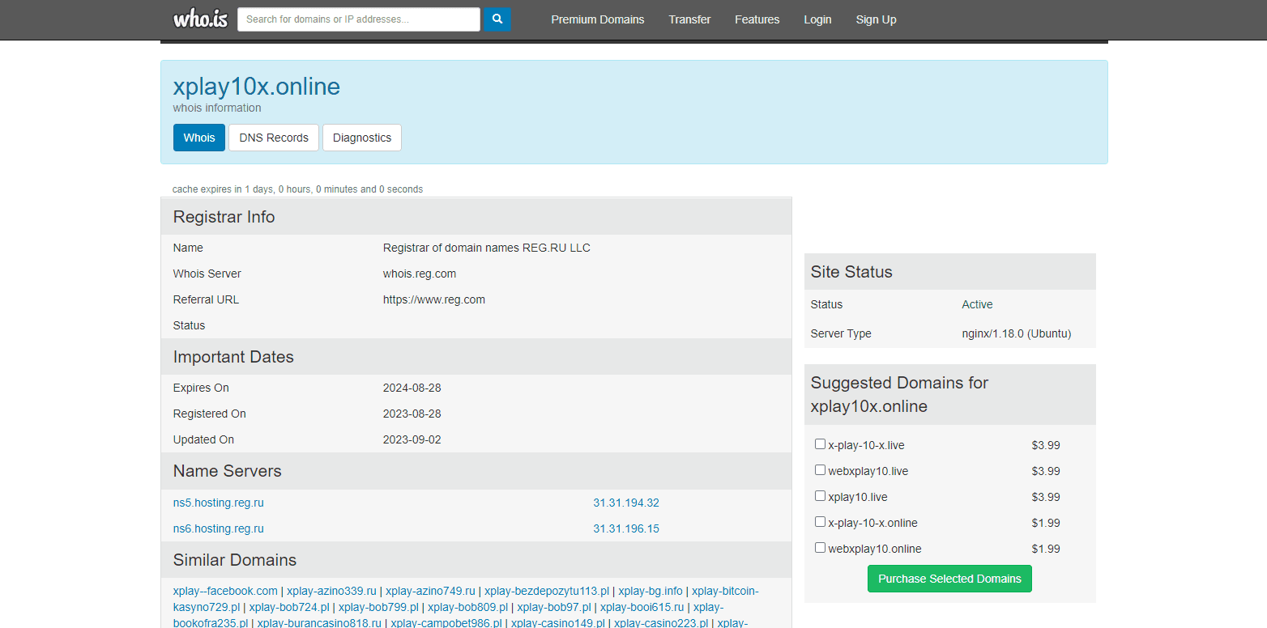Go to the Features page
This screenshot has width=1267, height=628.
(757, 19)
